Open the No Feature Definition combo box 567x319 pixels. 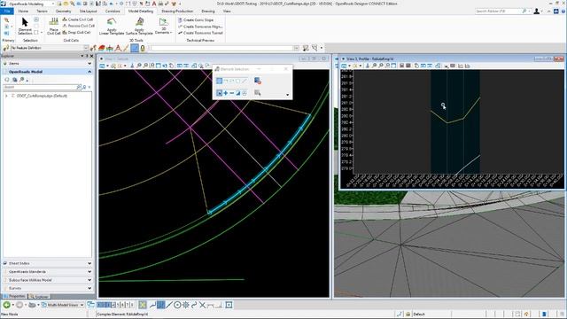point(49,48)
